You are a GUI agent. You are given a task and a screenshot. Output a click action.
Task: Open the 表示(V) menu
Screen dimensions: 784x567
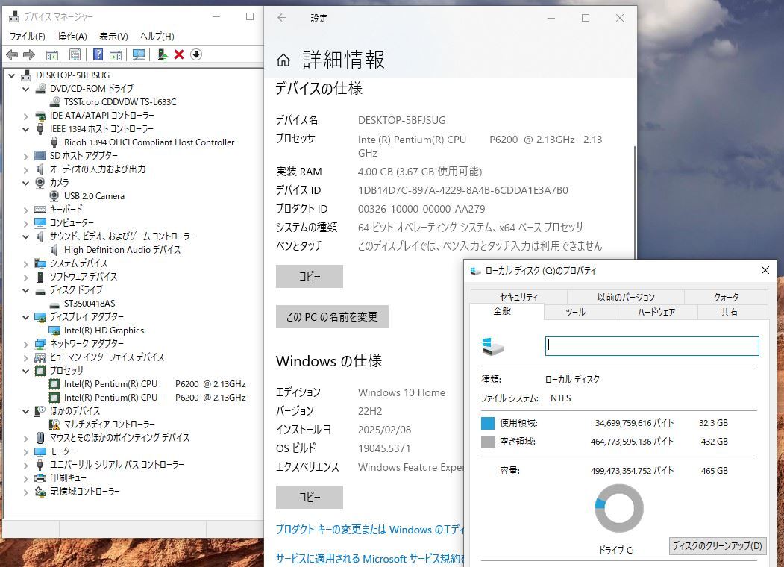pyautogui.click(x=113, y=36)
